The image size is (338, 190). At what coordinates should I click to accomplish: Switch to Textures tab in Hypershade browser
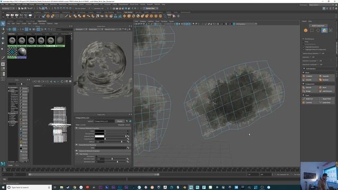click(21, 34)
